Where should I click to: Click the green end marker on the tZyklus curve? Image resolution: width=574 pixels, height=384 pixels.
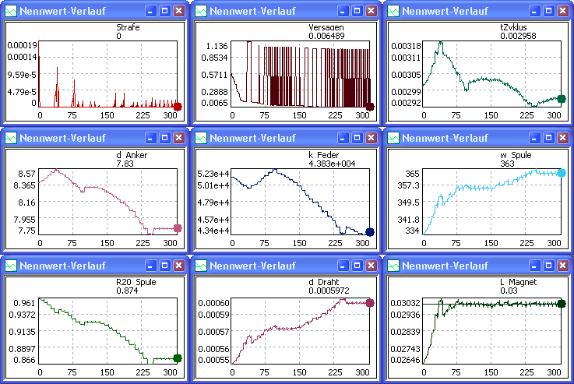pyautogui.click(x=562, y=99)
